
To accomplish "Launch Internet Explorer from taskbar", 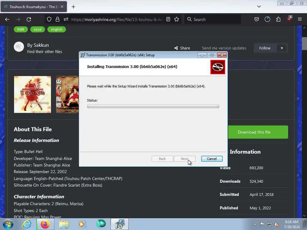I will (26, 224).
